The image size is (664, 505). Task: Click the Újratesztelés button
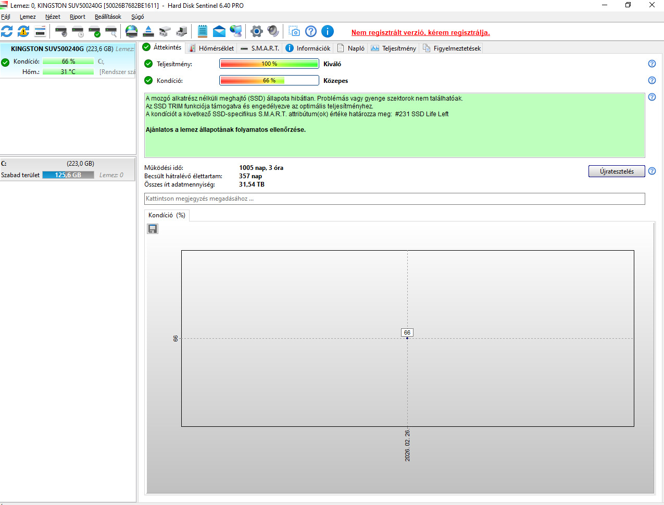pyautogui.click(x=617, y=171)
